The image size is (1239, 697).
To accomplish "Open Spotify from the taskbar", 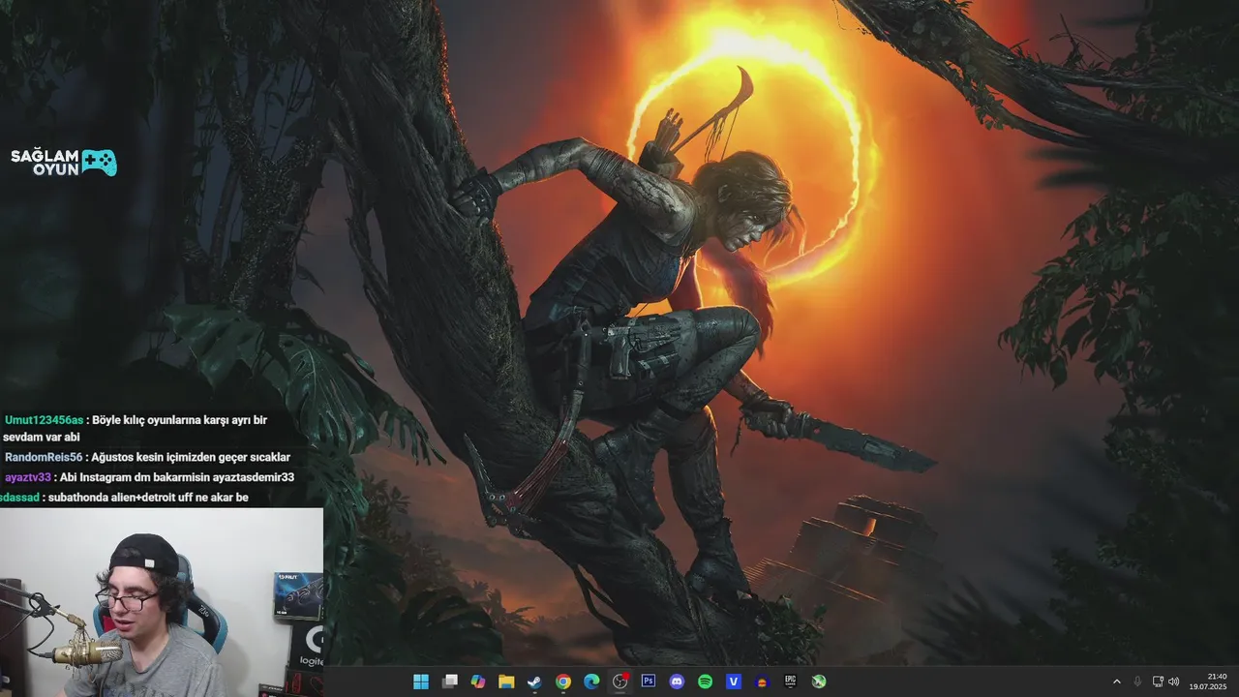I will (x=706, y=682).
